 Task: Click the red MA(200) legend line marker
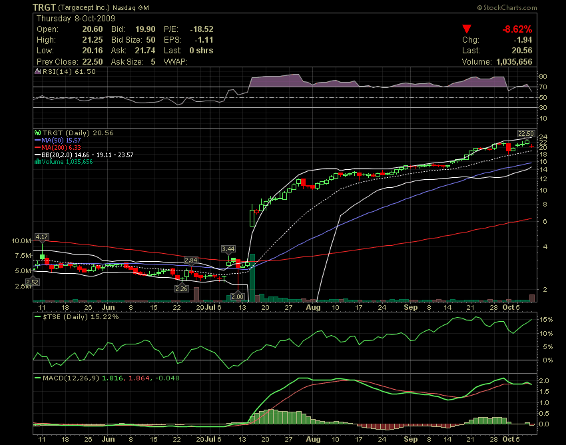tap(37, 147)
